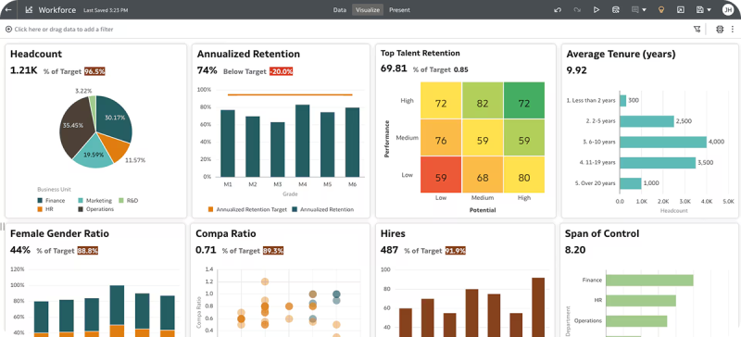Viewport: 741px width, 337px height.
Task: Select Marketing legend swatch
Action: [80, 200]
